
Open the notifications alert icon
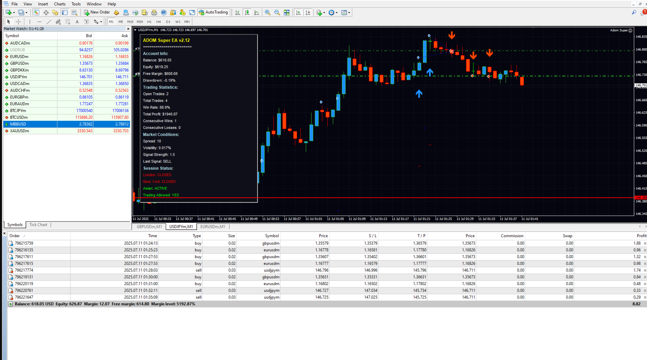click(643, 12)
